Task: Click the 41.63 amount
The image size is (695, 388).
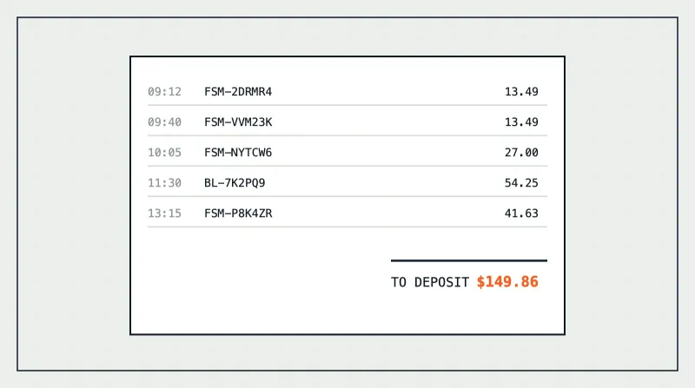Action: pos(521,214)
